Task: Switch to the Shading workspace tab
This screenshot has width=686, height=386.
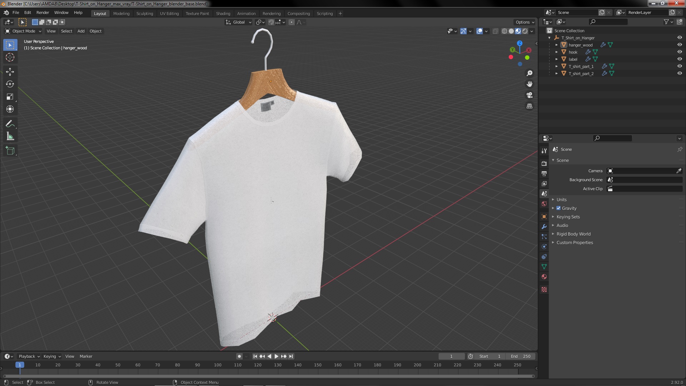Action: [223, 14]
